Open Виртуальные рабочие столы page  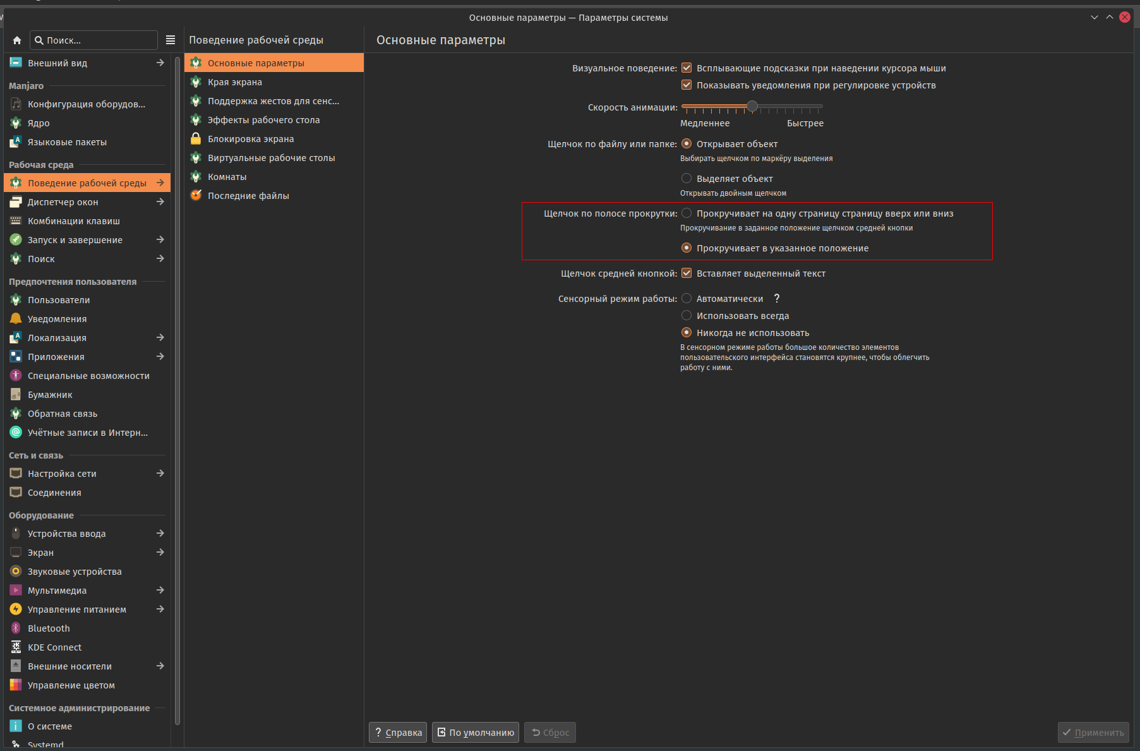click(273, 158)
